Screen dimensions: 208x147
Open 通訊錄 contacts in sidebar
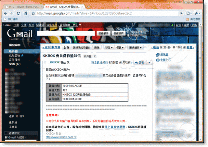pos(13,123)
